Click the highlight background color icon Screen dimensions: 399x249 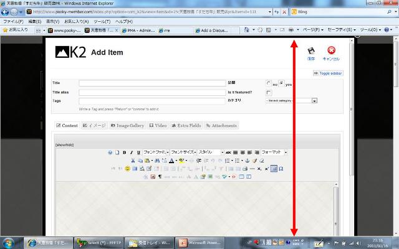coord(181,161)
